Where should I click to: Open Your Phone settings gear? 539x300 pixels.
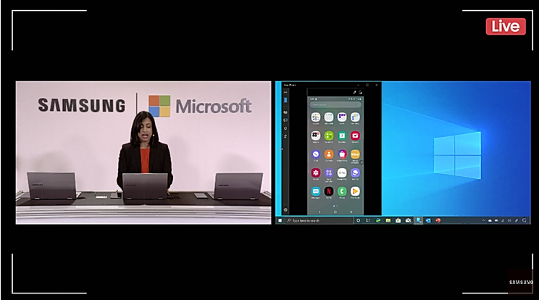285,210
